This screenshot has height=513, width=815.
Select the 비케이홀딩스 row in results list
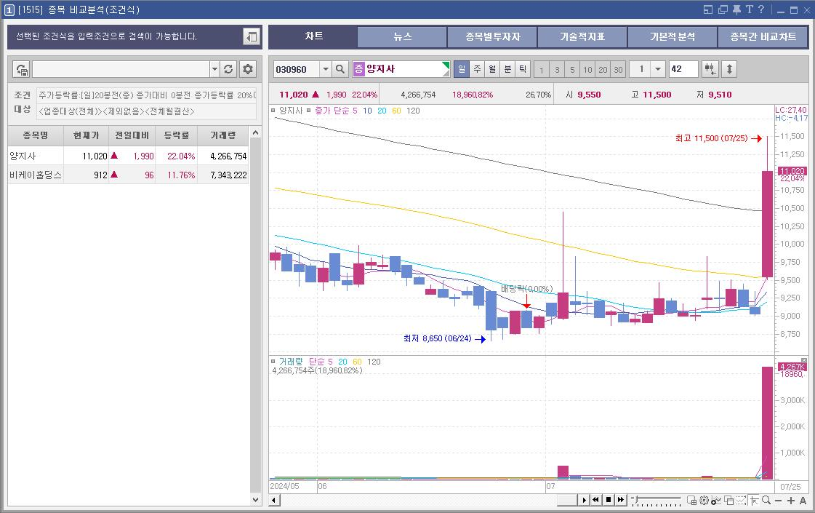coord(129,175)
